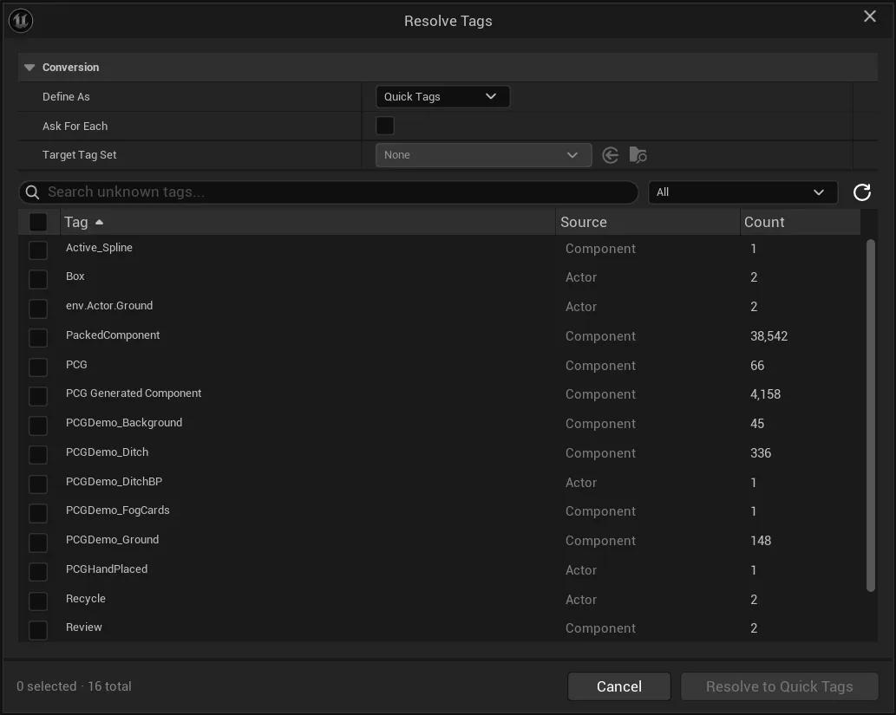Sort by the Count column header

point(800,222)
